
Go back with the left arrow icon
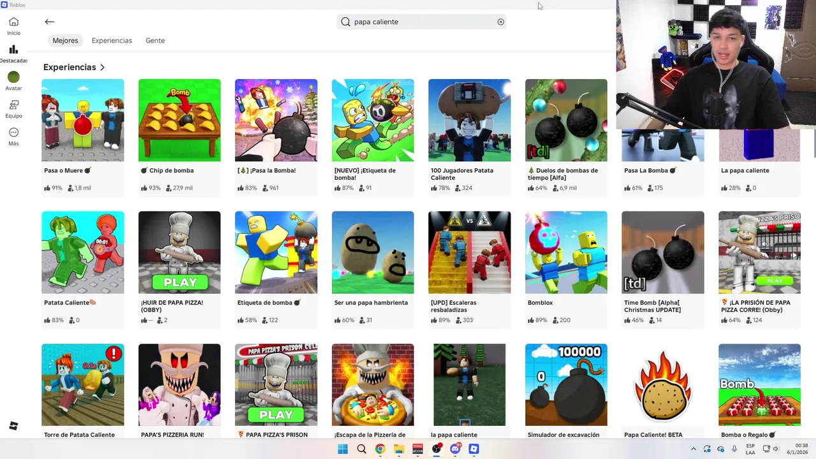pyautogui.click(x=49, y=22)
